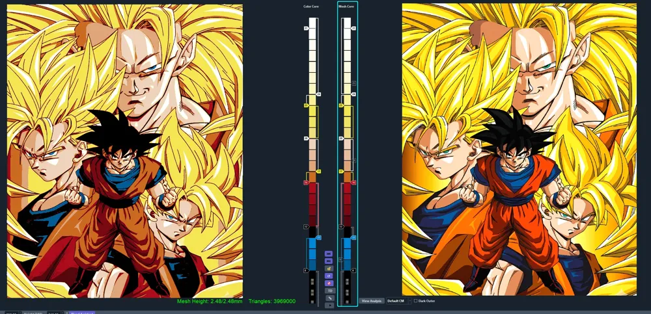Select the Color Core panel title
This screenshot has width=651, height=314.
coord(312,7)
